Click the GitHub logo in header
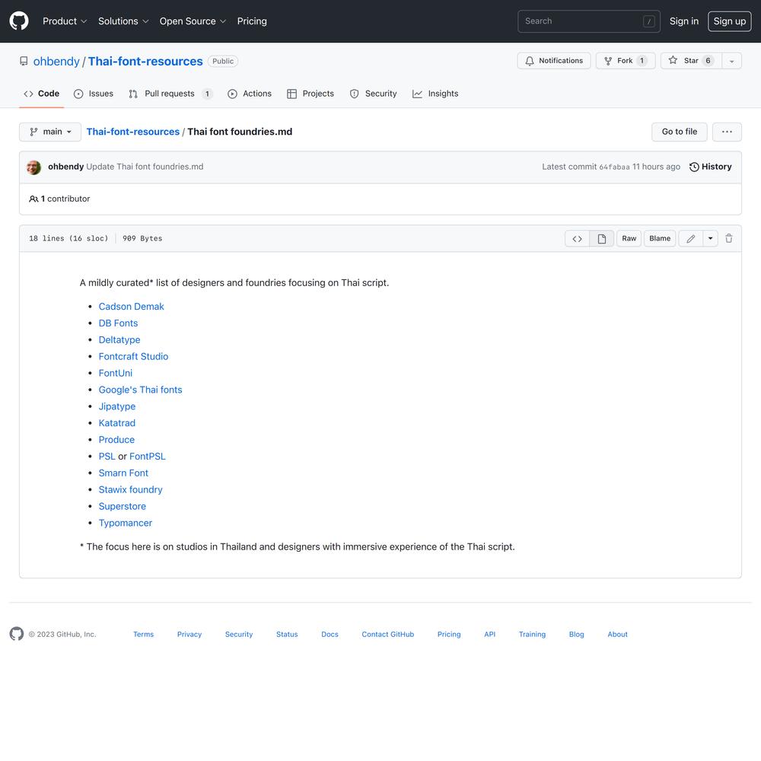The height and width of the screenshot is (761, 761). pos(19,21)
